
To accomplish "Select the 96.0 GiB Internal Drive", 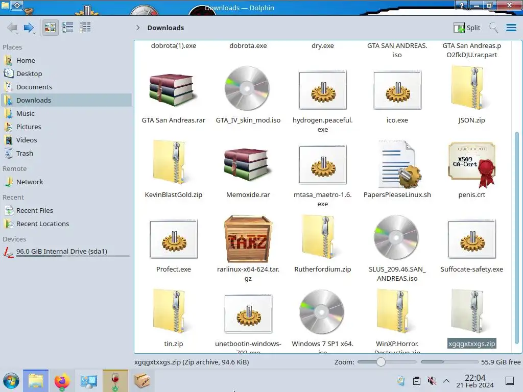I will 66,252.
